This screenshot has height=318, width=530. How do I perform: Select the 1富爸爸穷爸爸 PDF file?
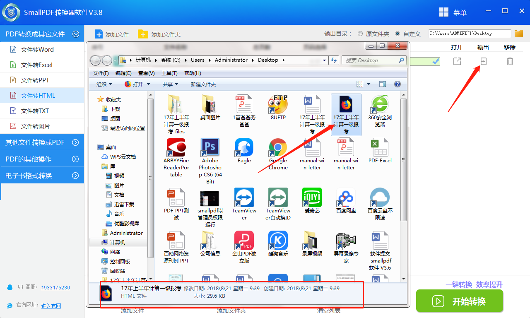244,104
